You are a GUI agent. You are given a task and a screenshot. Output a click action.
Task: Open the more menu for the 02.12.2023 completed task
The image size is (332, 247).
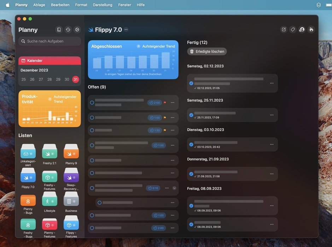tap(272, 83)
